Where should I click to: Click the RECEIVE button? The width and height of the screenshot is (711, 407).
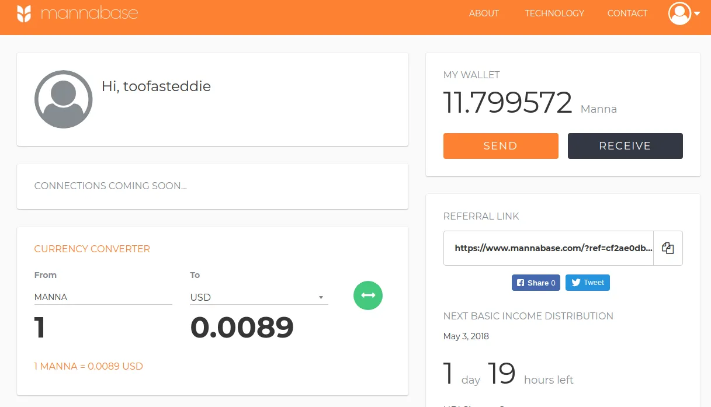[625, 146]
